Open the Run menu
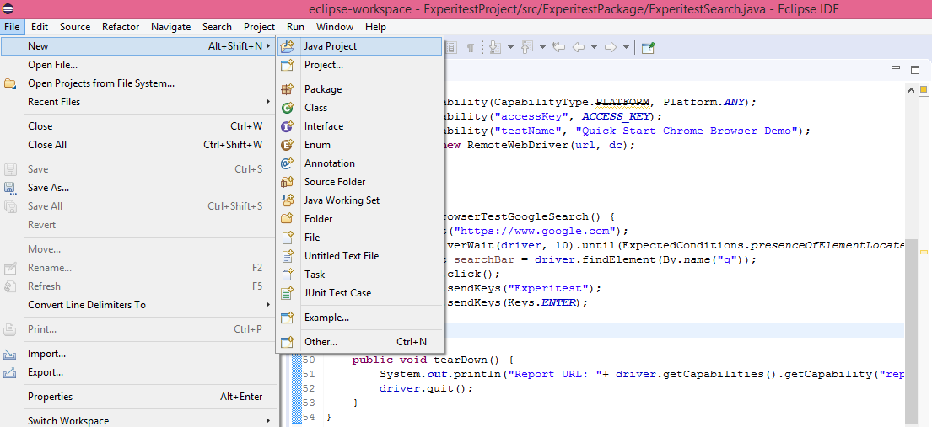 295,27
